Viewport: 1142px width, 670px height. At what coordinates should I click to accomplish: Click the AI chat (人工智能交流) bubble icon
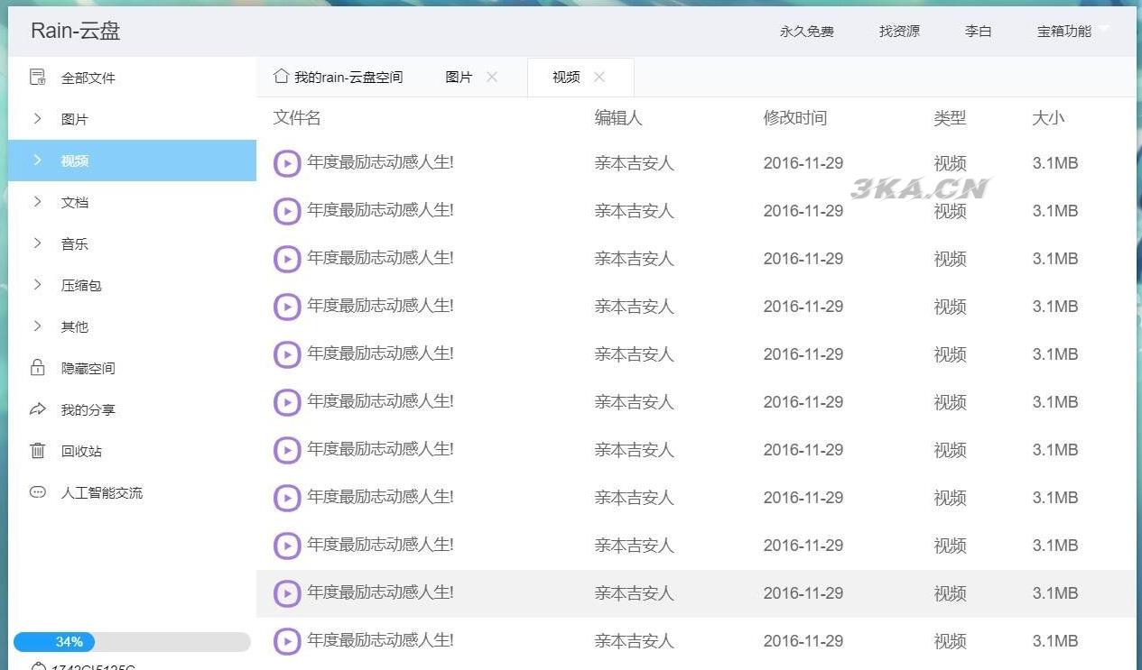(x=38, y=492)
